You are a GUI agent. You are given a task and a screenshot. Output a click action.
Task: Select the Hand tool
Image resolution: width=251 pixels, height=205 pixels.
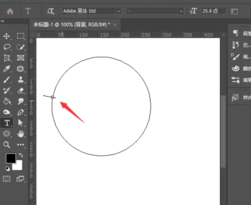coord(21,134)
